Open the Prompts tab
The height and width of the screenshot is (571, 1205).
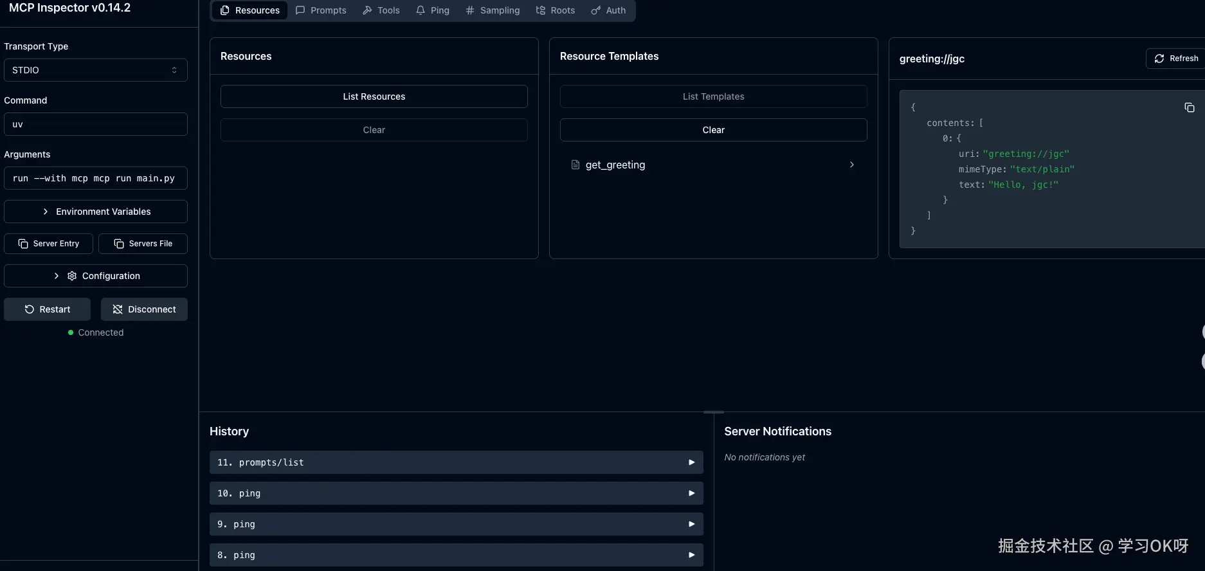(x=321, y=10)
